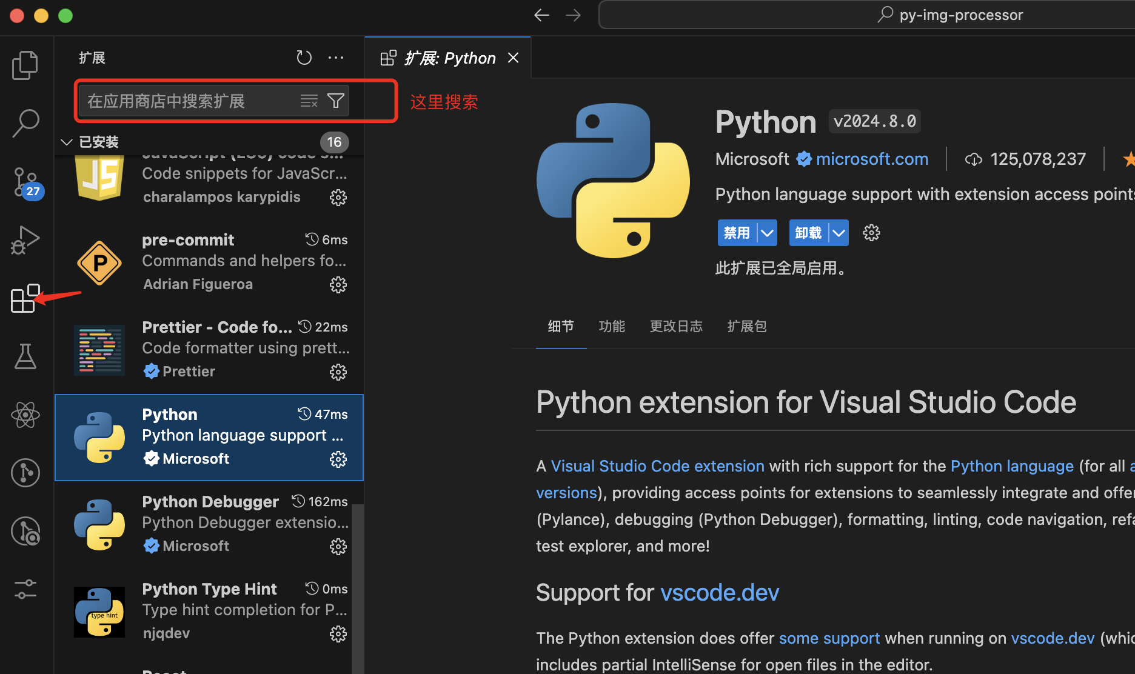
Task: Open microsoft.com publisher link
Action: tap(872, 159)
